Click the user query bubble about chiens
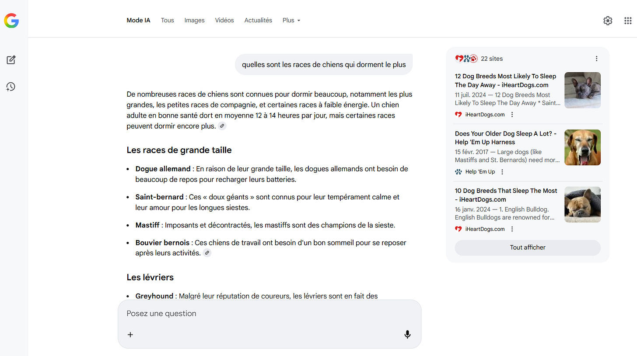 [x=324, y=65]
